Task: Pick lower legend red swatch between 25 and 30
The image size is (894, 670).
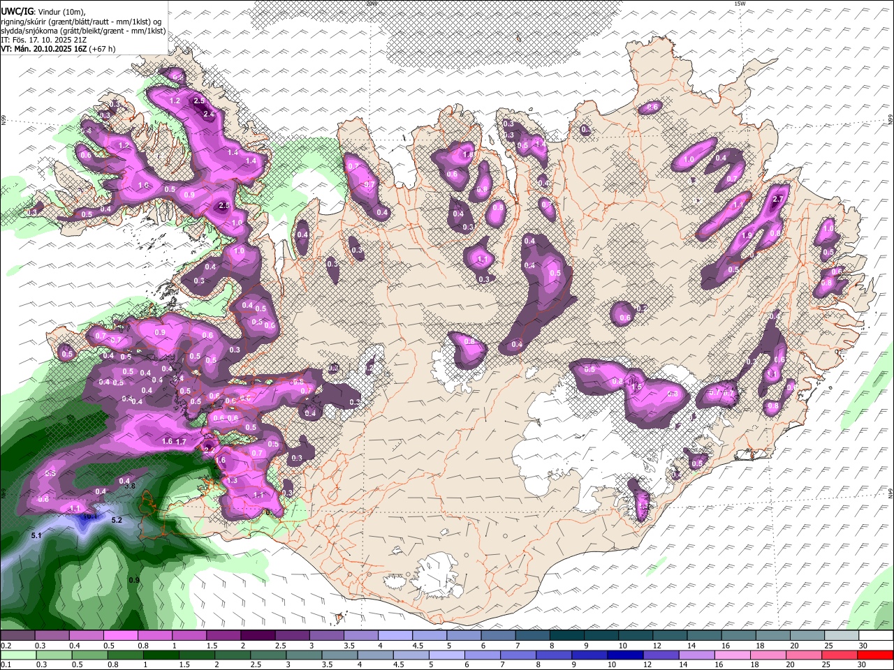Action: pos(840,655)
